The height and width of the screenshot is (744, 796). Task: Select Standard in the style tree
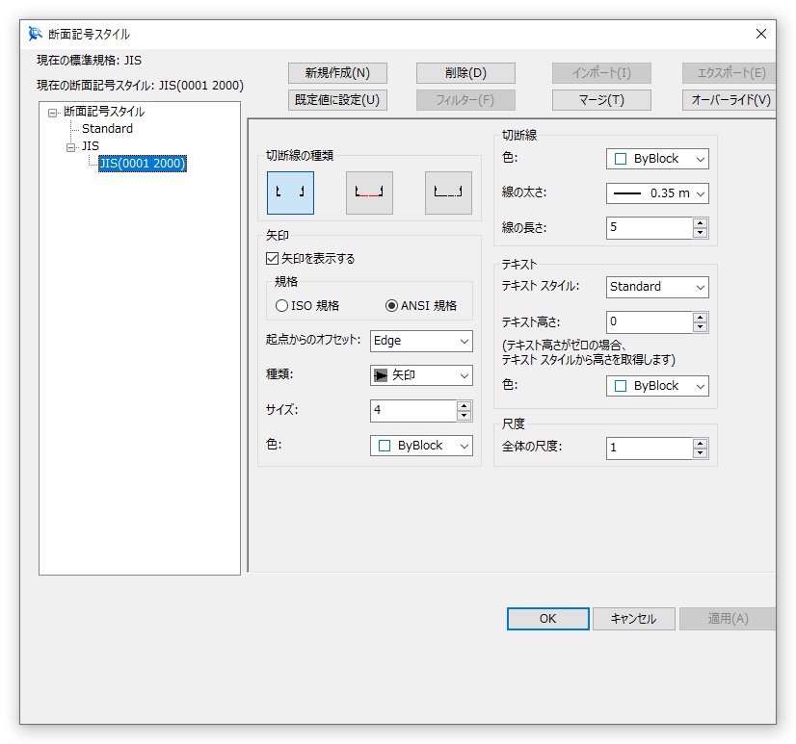pyautogui.click(x=107, y=129)
